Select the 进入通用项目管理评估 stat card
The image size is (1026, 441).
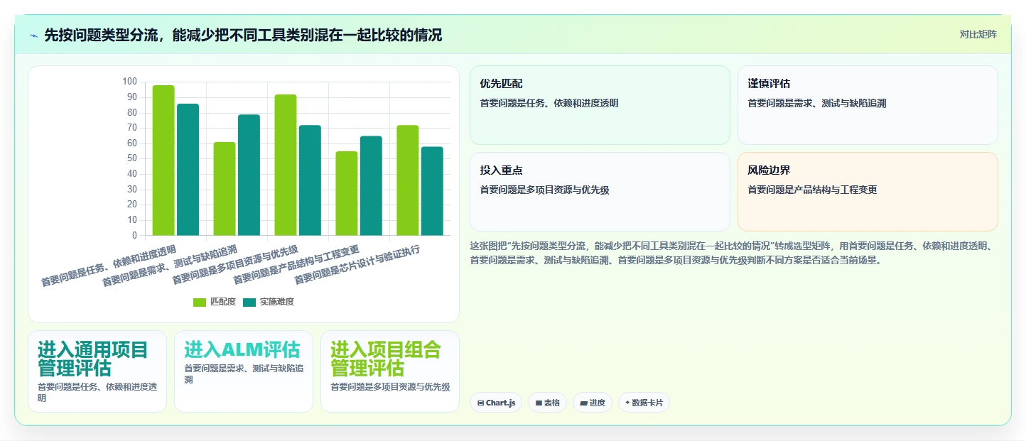pyautogui.click(x=97, y=371)
